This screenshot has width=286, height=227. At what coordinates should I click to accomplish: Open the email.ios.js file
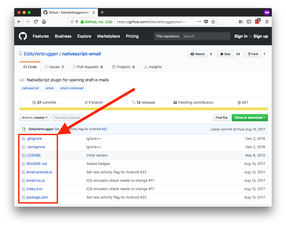(x=35, y=180)
